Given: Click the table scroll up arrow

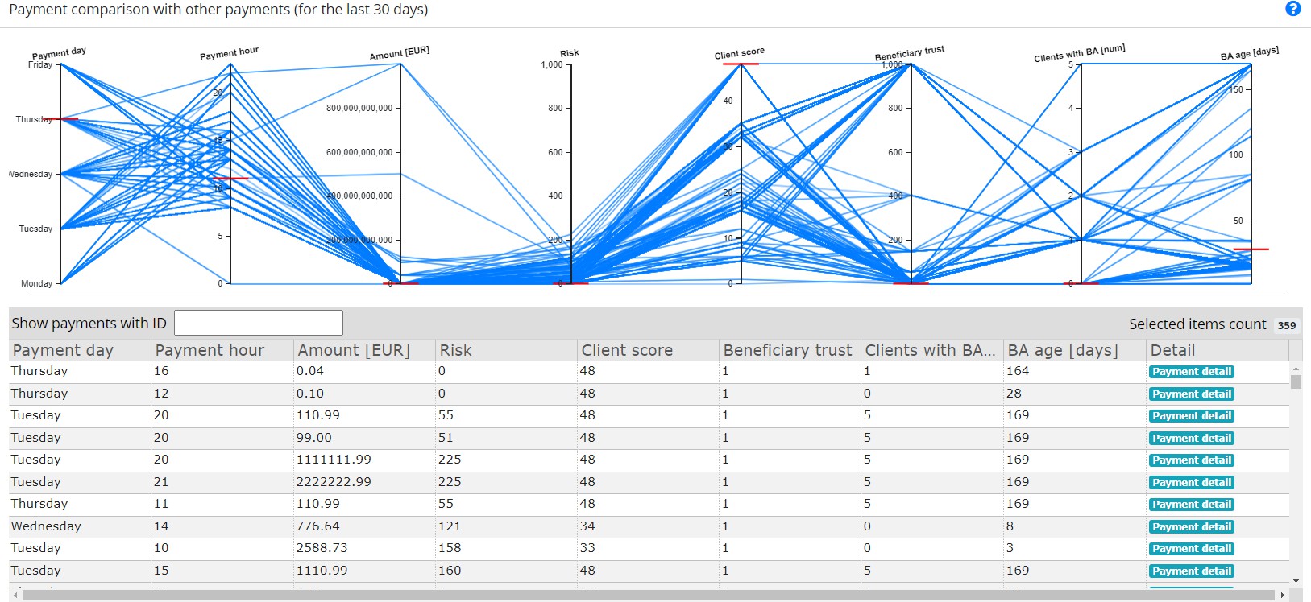Looking at the screenshot, I should pyautogui.click(x=1296, y=368).
